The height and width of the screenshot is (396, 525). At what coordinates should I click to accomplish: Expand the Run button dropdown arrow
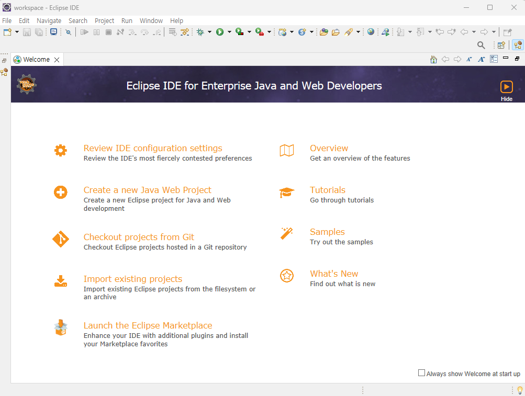click(229, 32)
